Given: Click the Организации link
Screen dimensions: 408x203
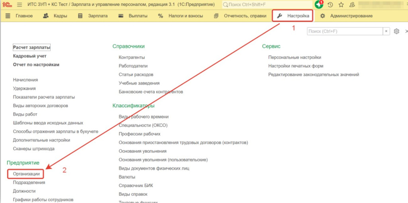Looking at the screenshot, I should click(26, 174).
